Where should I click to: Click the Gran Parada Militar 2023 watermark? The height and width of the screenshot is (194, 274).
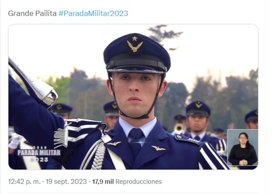(x=39, y=154)
